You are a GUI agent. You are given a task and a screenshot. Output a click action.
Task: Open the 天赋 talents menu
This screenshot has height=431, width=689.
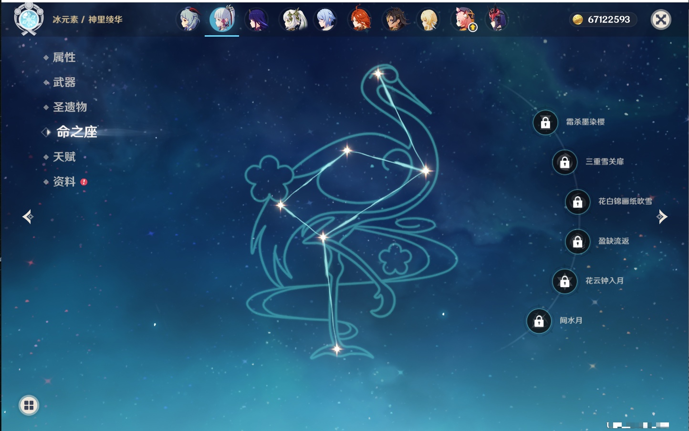click(64, 157)
